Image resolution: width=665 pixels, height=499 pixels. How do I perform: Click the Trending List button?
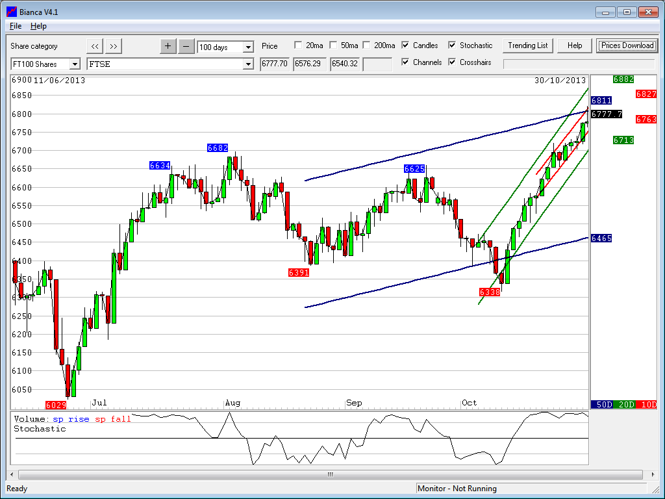(x=528, y=45)
